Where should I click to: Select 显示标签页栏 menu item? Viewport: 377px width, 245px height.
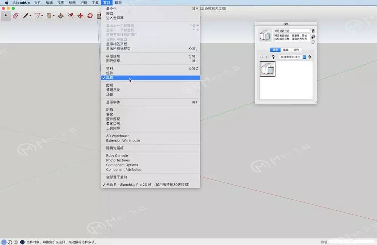coord(150,44)
